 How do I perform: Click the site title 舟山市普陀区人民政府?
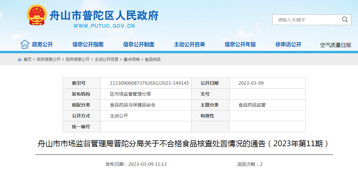104,15
